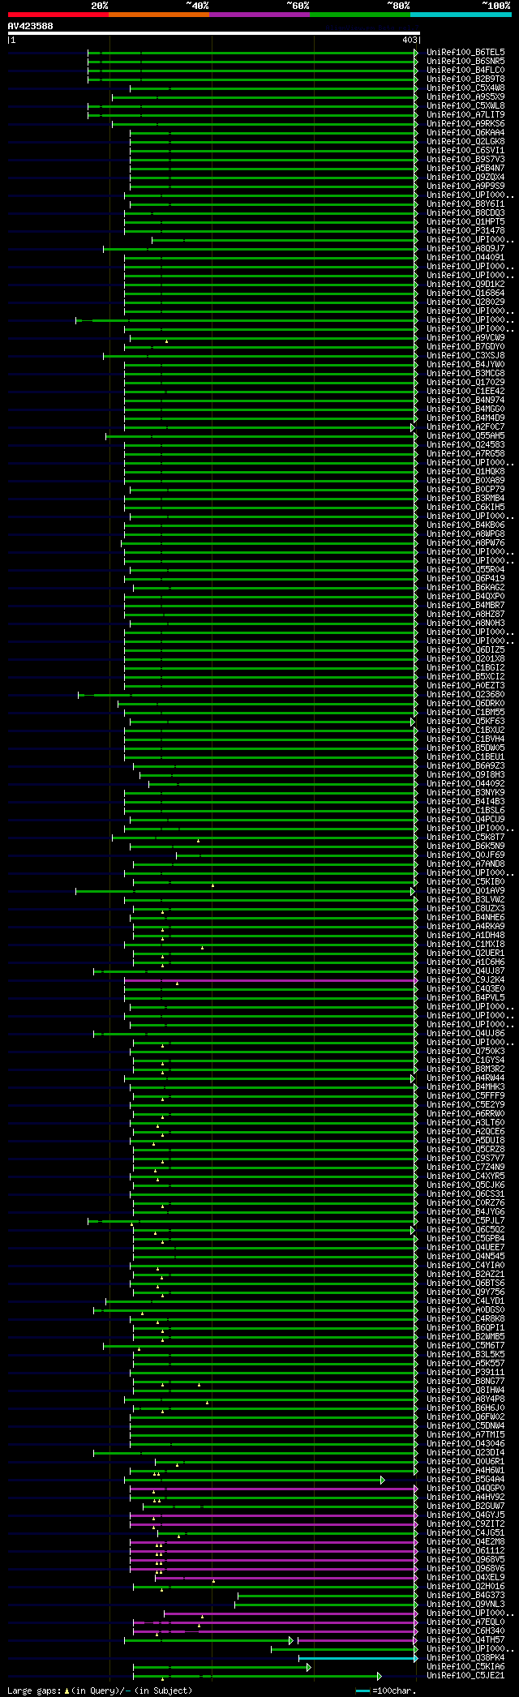Click the green ~80% identity legend segment
The height and width of the screenshot is (1697, 519).
tap(360, 15)
